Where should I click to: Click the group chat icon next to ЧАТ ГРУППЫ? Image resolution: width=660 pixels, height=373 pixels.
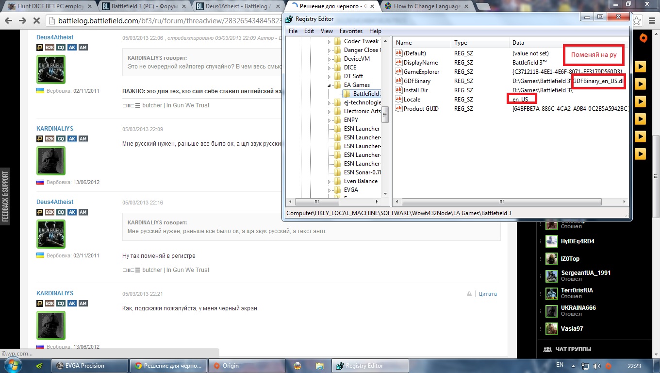547,349
